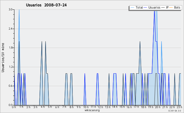Click the '4 h' x-axis label
This screenshot has width=184, height=113.
(x=43, y=107)
